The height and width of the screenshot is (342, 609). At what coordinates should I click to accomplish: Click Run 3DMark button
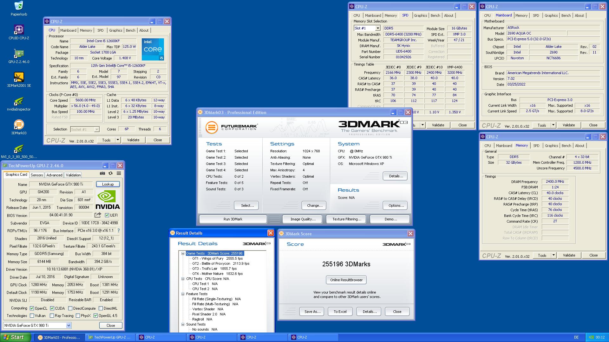pos(233,219)
